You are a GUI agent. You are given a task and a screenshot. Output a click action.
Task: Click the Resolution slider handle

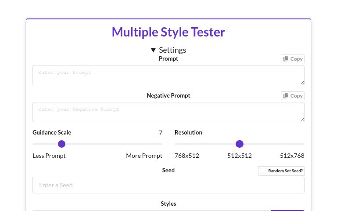(x=240, y=144)
